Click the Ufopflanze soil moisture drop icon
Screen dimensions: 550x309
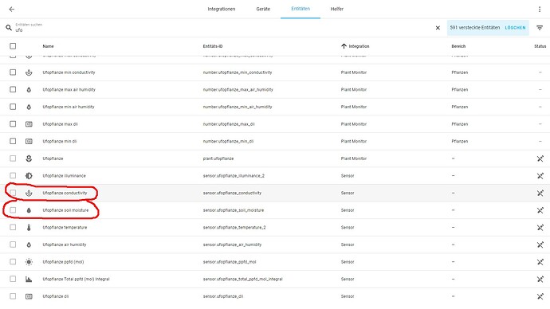pyautogui.click(x=29, y=210)
